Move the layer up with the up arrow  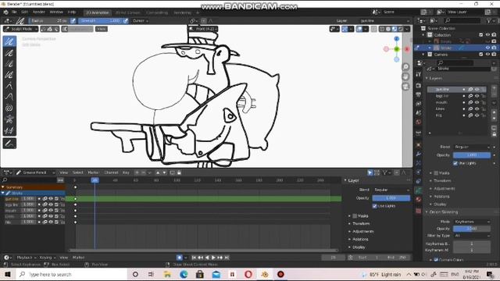click(494, 112)
